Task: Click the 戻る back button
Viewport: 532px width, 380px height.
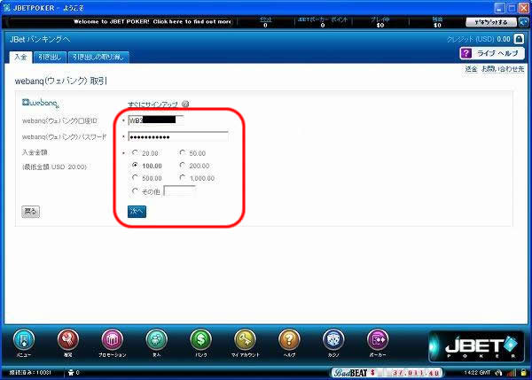Action: click(30, 212)
